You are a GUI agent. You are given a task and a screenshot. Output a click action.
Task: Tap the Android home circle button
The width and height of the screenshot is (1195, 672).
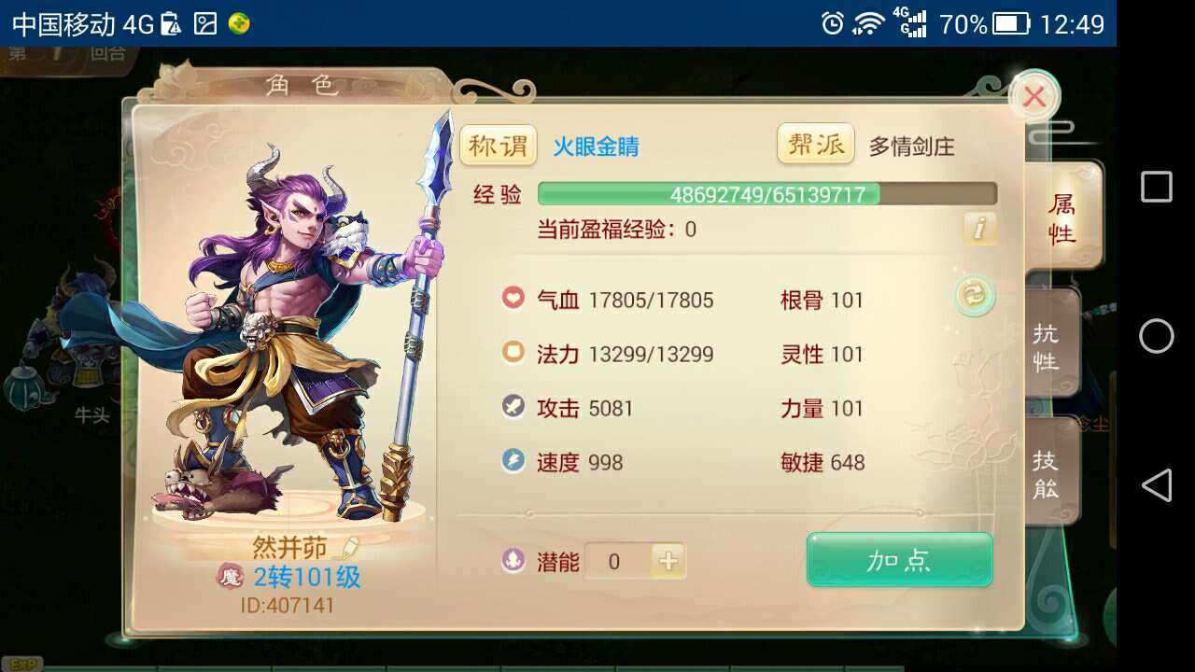[1156, 336]
